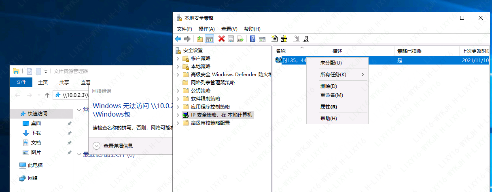Sort by the 描述 column header
This screenshot has height=192, width=492.
click(362, 51)
